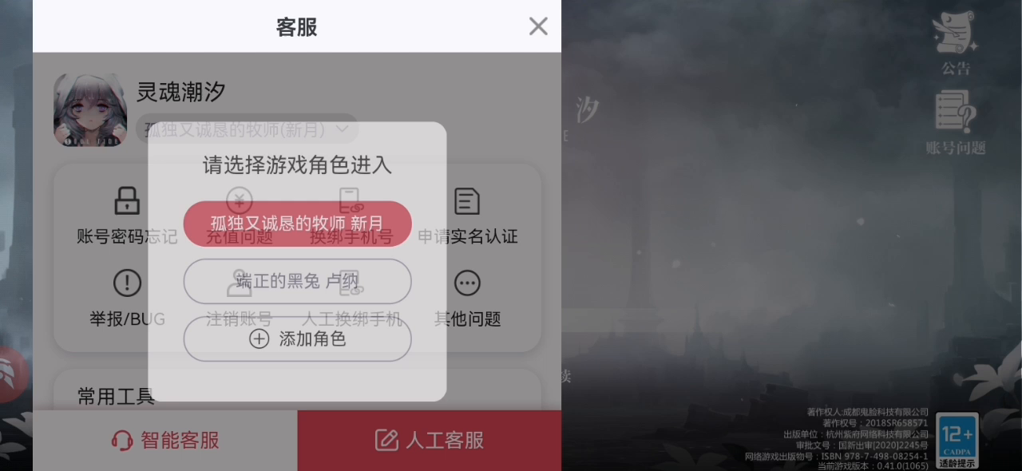1022x471 pixels.
Task: Click the 添加角色 button
Action: [297, 339]
